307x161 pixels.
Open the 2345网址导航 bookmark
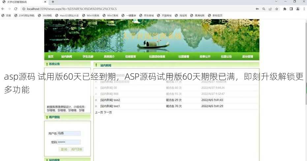point(24,15)
